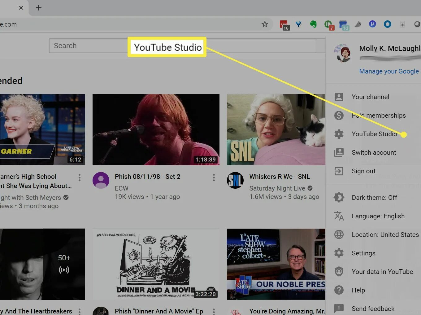Screen dimensions: 421x315
Task: Click the YouTube Studio gear icon
Action: pos(339,134)
